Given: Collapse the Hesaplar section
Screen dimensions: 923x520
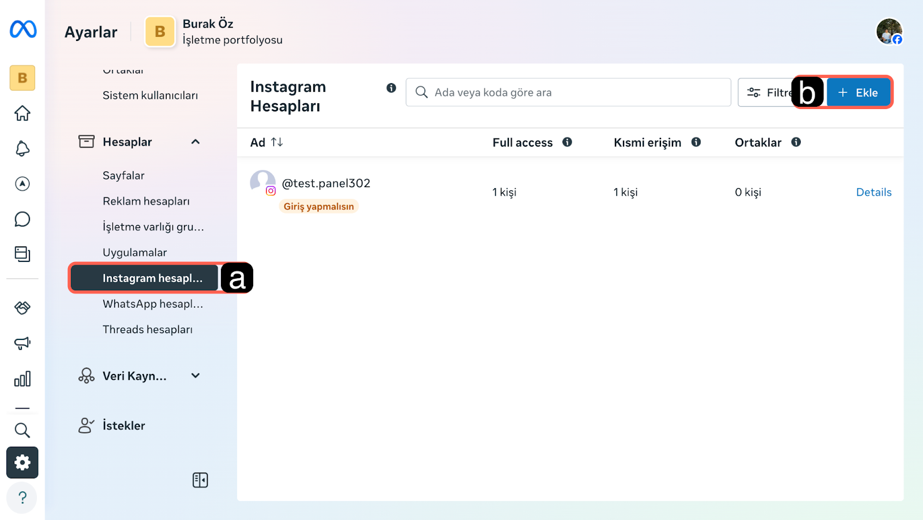Looking at the screenshot, I should (196, 142).
